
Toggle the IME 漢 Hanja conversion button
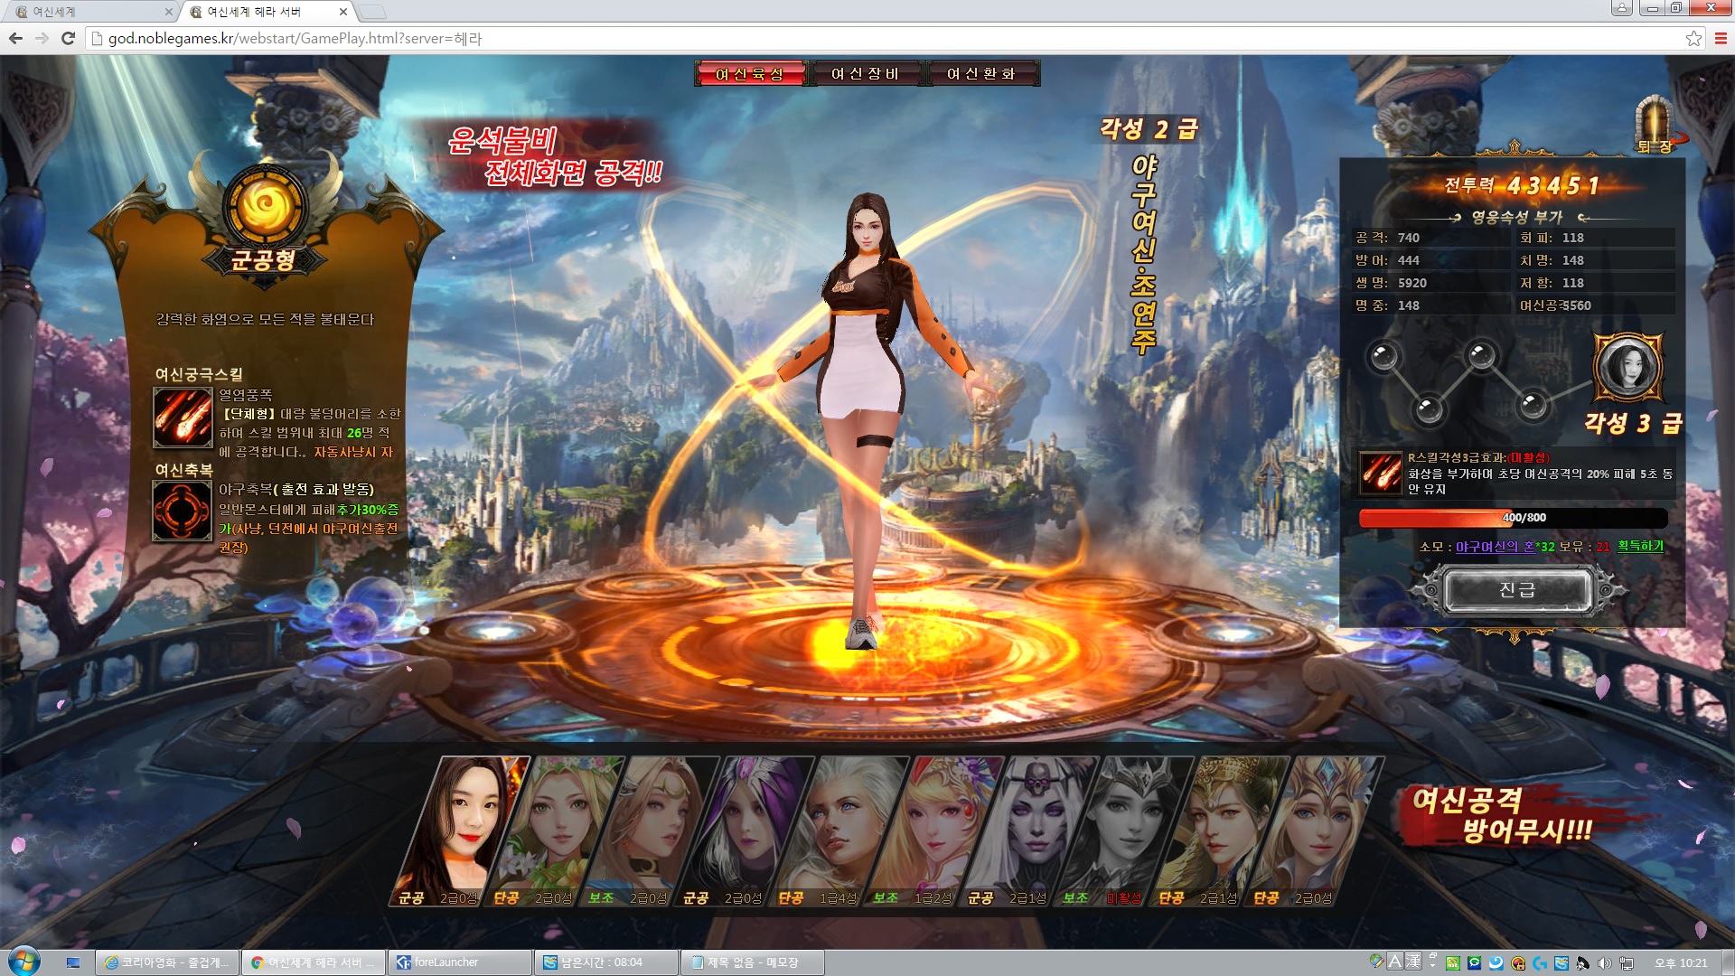(x=1413, y=961)
